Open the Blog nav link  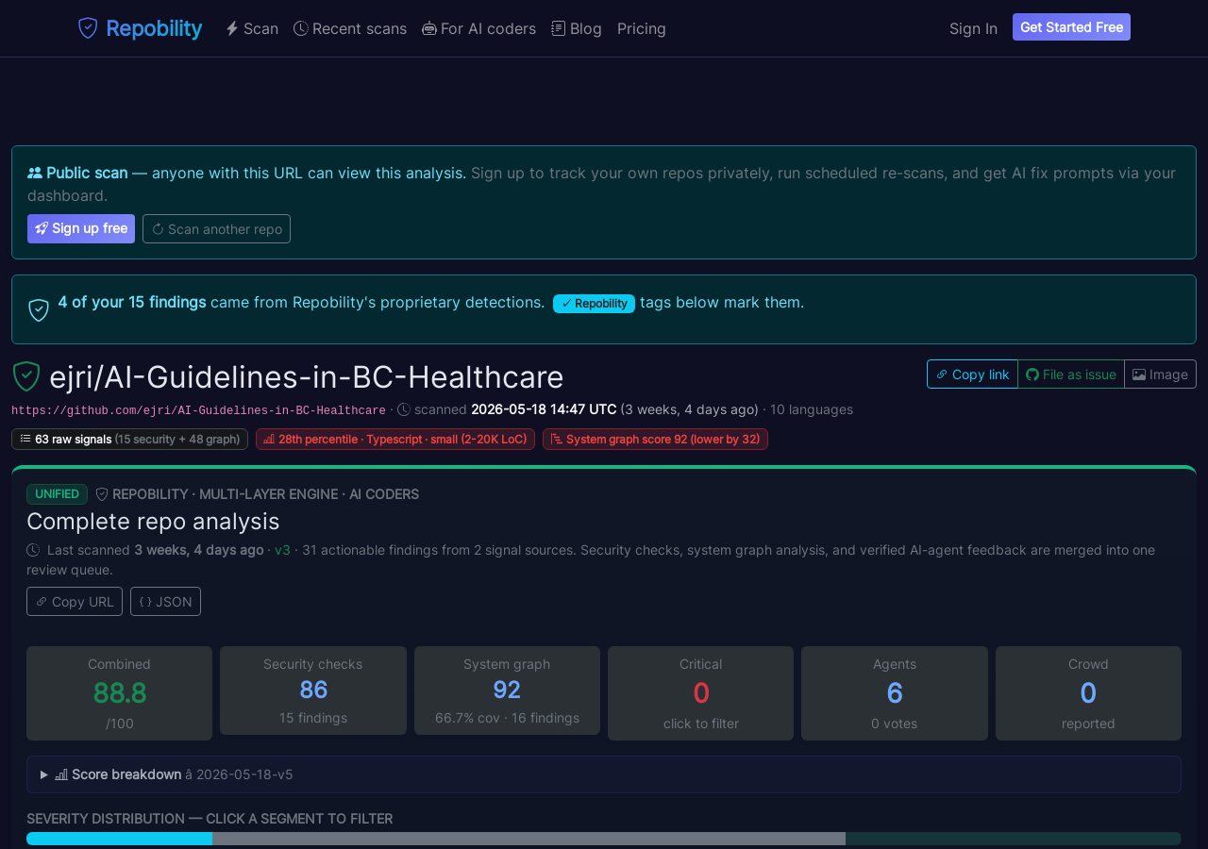577,28
